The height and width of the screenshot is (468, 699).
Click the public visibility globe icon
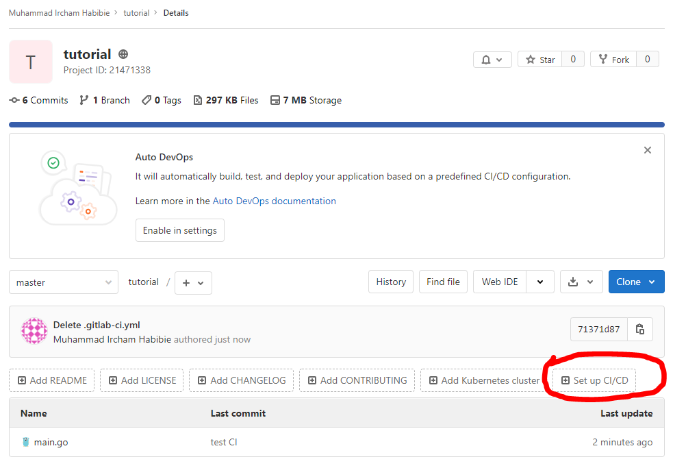(x=123, y=54)
